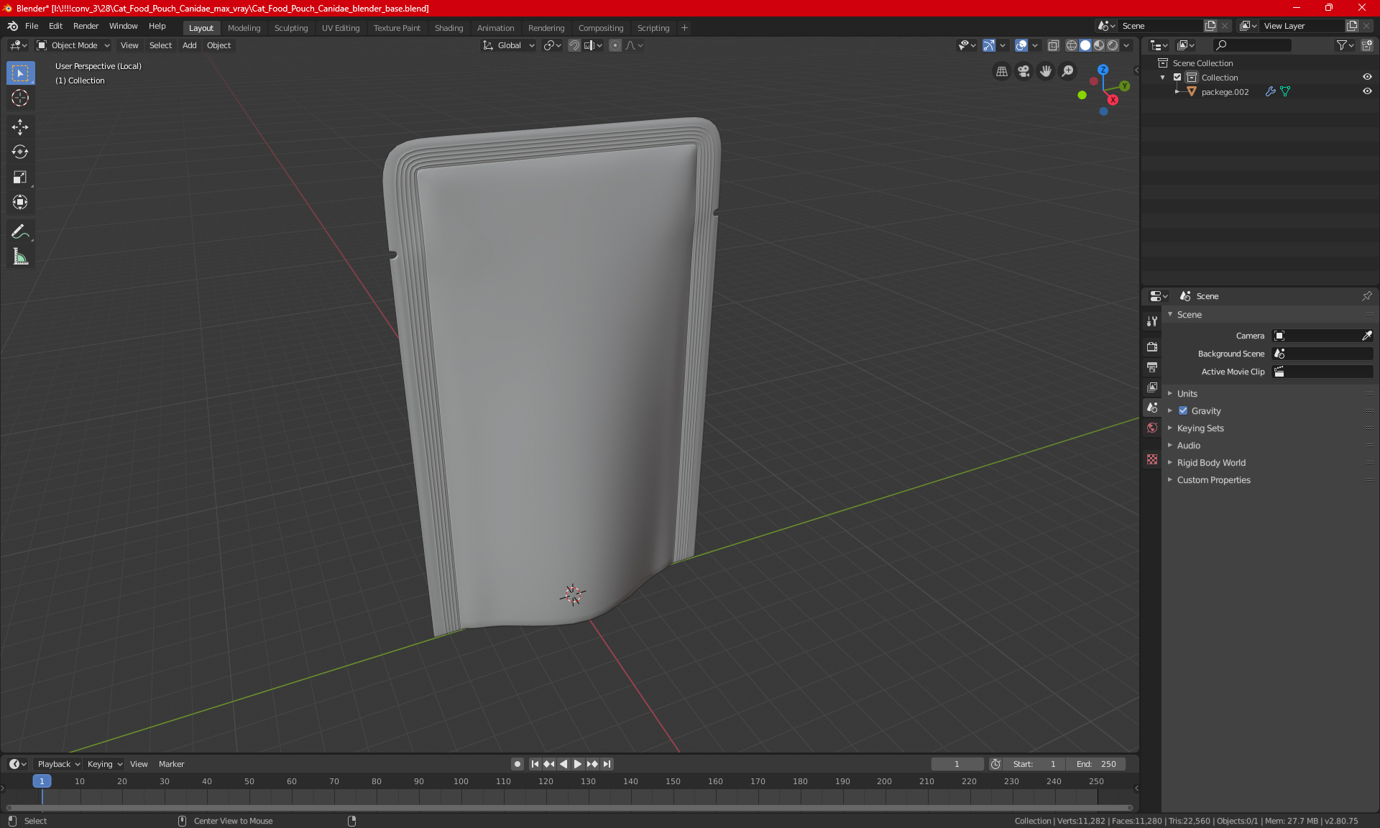The image size is (1380, 828).
Task: Open the Keying popover in timeline
Action: [105, 764]
